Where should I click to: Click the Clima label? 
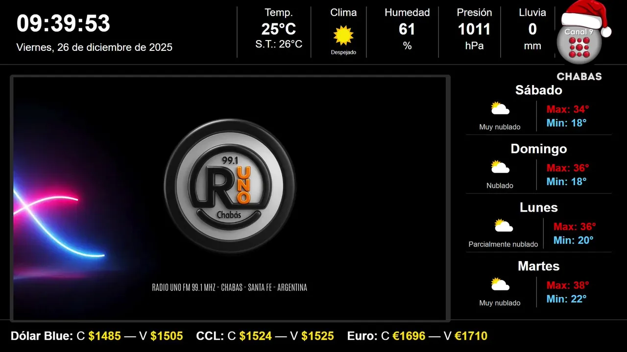point(343,13)
